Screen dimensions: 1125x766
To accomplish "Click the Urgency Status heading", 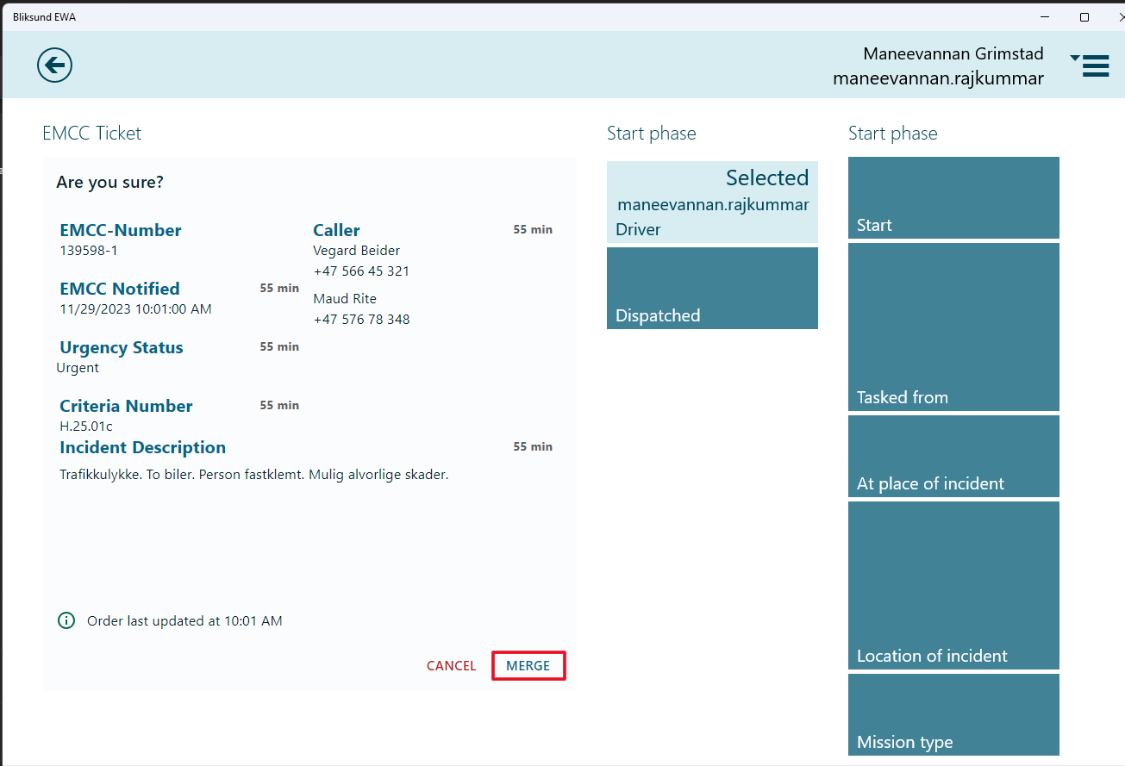I will [122, 347].
